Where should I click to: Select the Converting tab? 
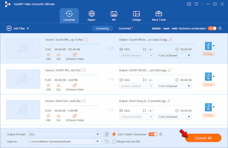click(102, 29)
